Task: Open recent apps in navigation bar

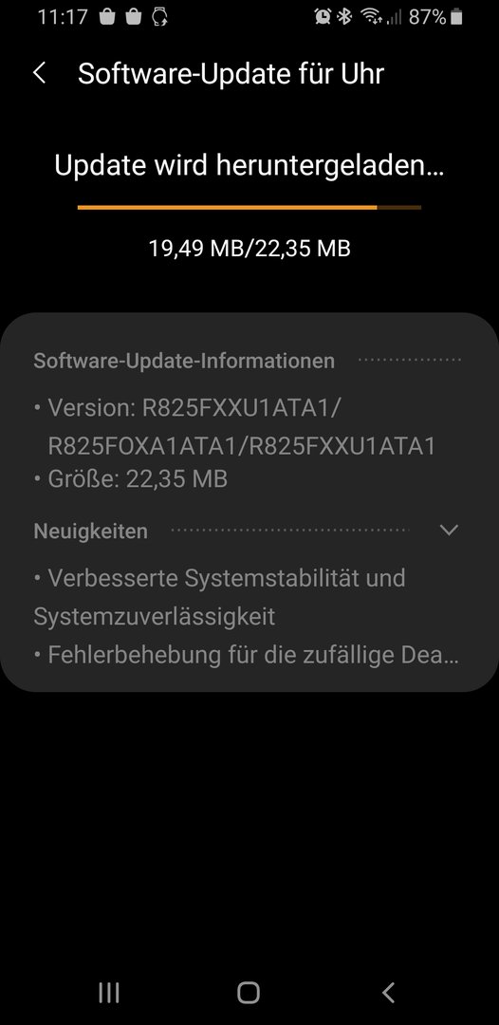Action: tap(109, 993)
